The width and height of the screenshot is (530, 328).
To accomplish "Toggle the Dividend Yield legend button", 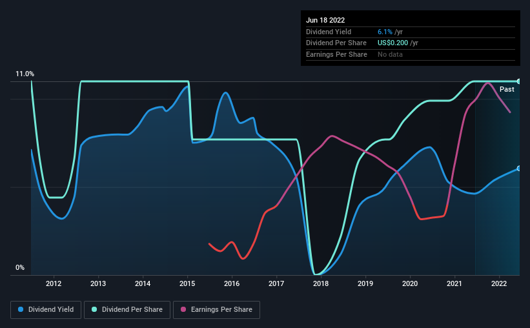I will pyautogui.click(x=46, y=310).
